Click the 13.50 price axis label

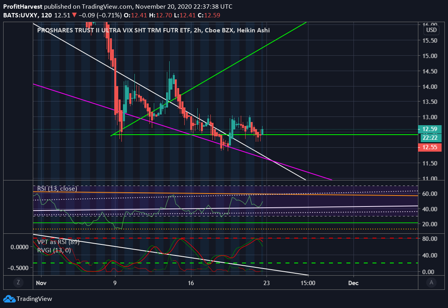point(430,102)
